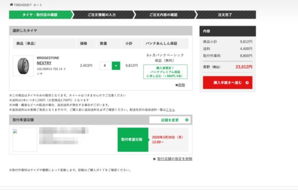Image resolution: width=298 pixels, height=190 pixels.
Task: Click the broken store image thumbnail
Action: click(x=25, y=139)
